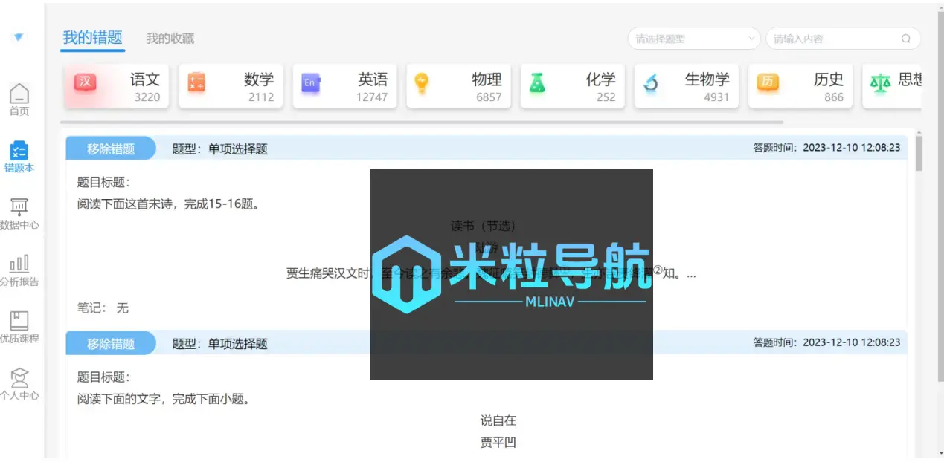This screenshot has height=462, width=944.
Task: Click the author name 贾平凹
Action: tap(498, 443)
